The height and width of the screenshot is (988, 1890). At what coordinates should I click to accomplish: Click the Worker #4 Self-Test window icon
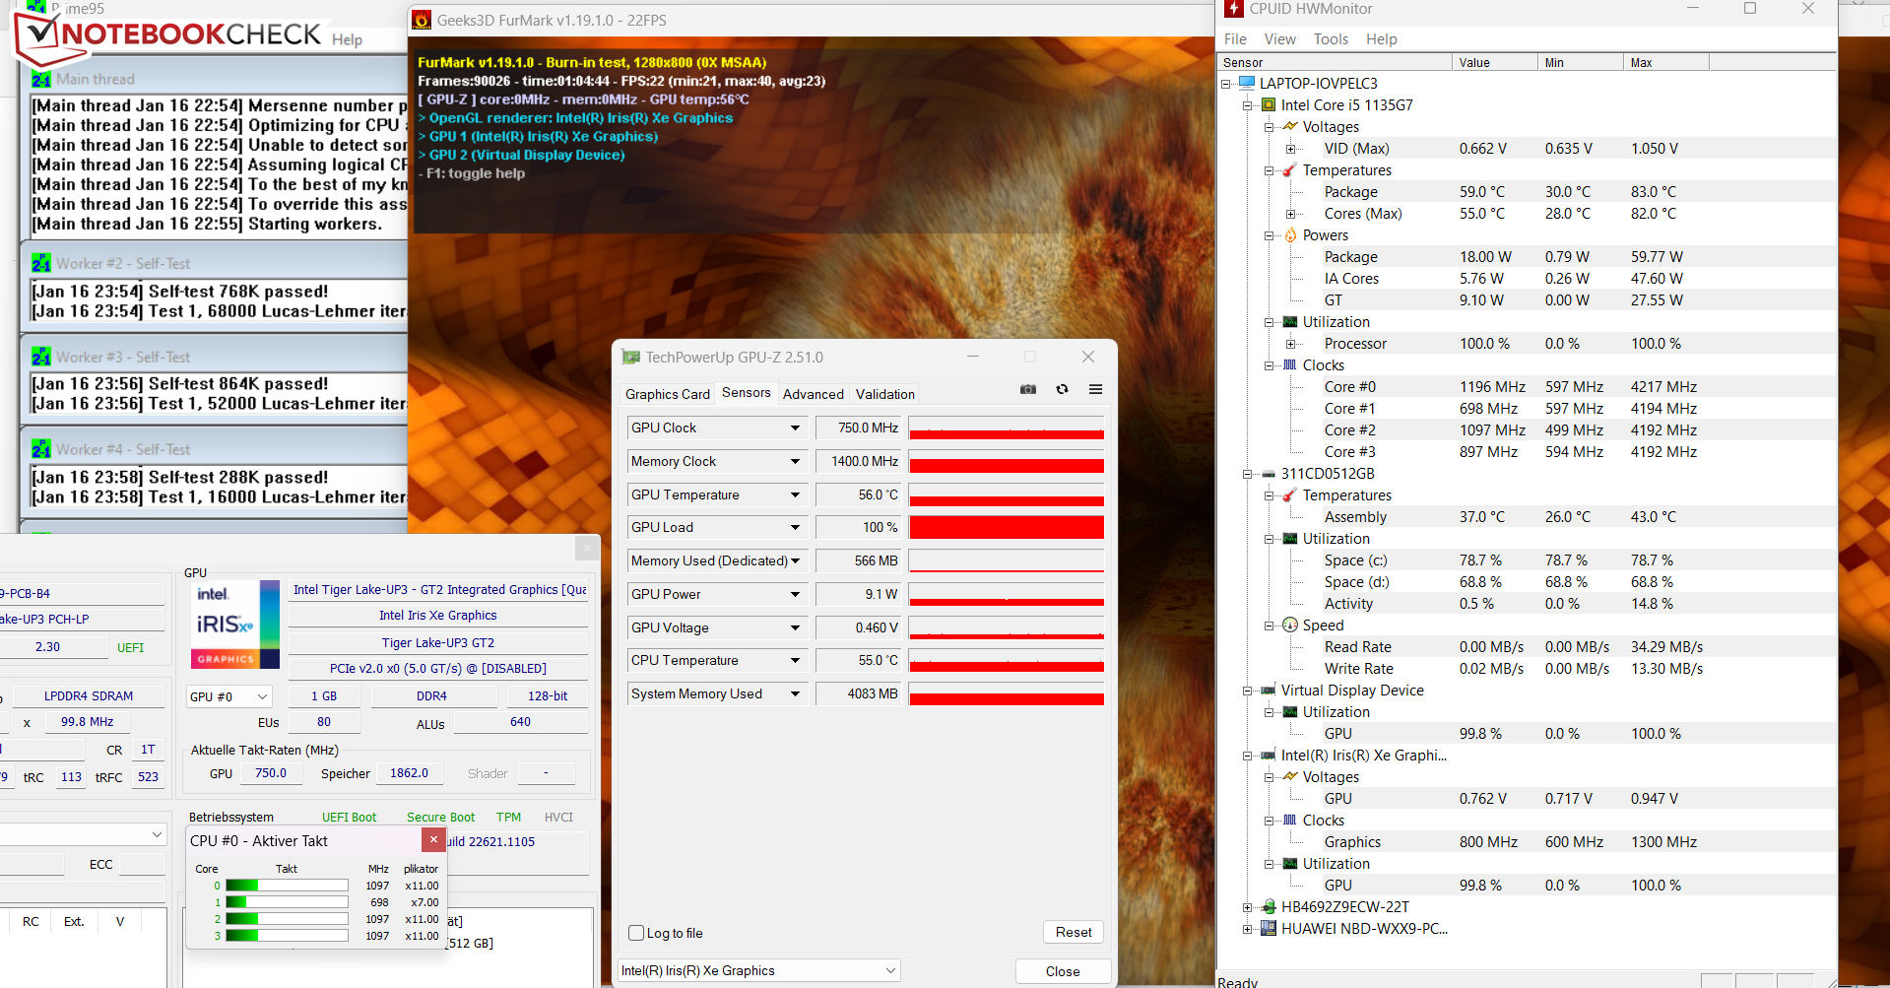41,449
